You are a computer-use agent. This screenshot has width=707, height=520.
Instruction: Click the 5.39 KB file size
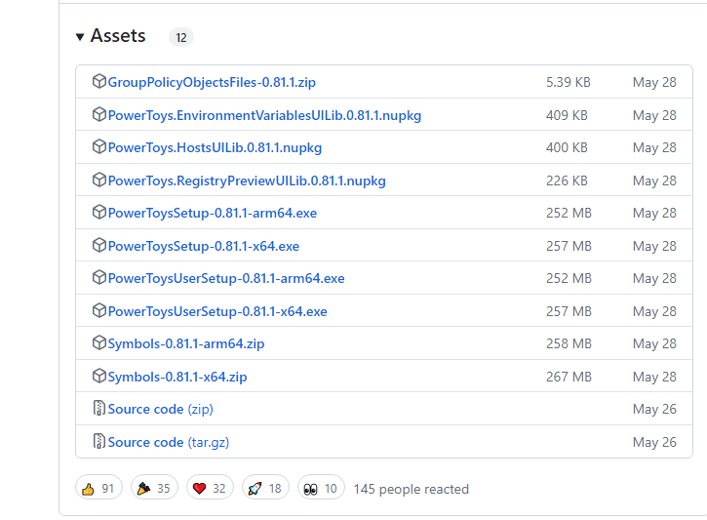tap(569, 82)
